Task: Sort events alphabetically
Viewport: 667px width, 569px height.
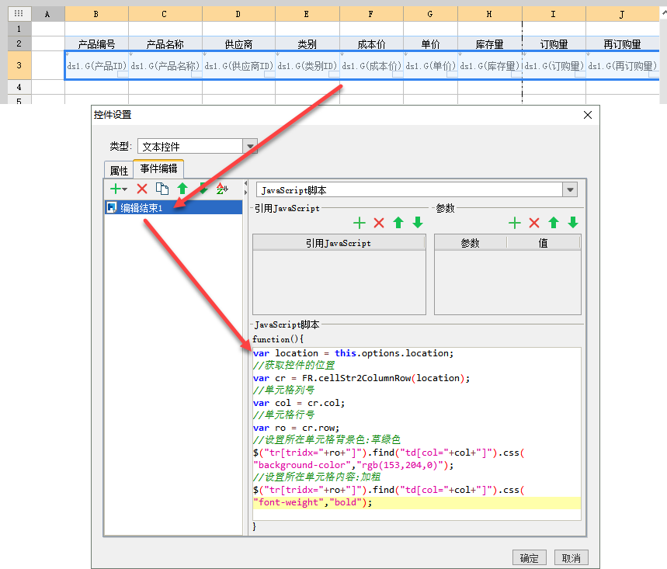Action: (x=223, y=189)
